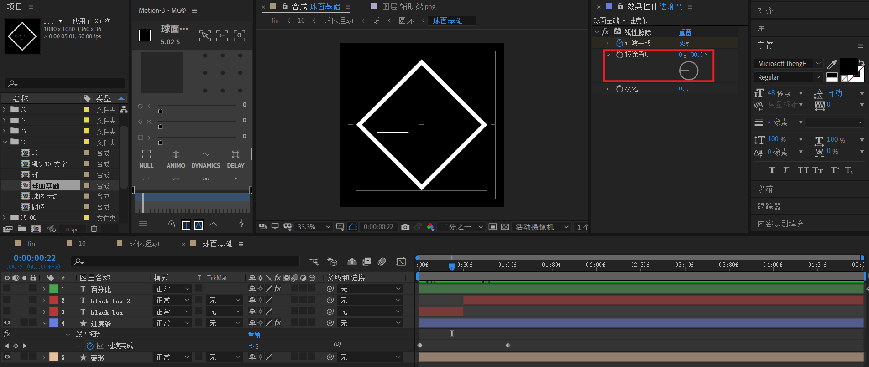Set color to black and white swatch

(x=832, y=77)
